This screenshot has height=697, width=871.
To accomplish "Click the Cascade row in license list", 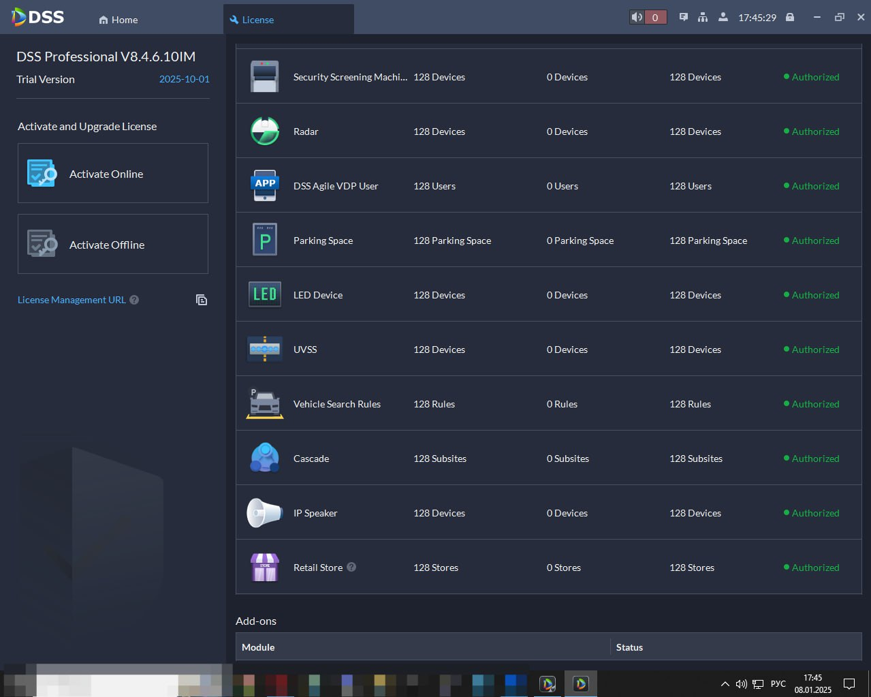I will pyautogui.click(x=549, y=458).
